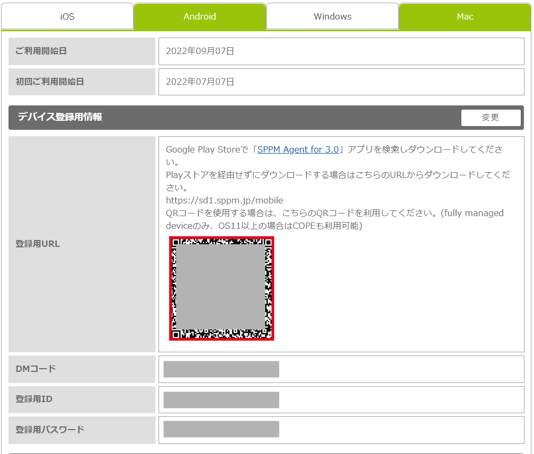Open the SPPM Agent for 3.0 link
The width and height of the screenshot is (534, 454).
pyautogui.click(x=298, y=149)
